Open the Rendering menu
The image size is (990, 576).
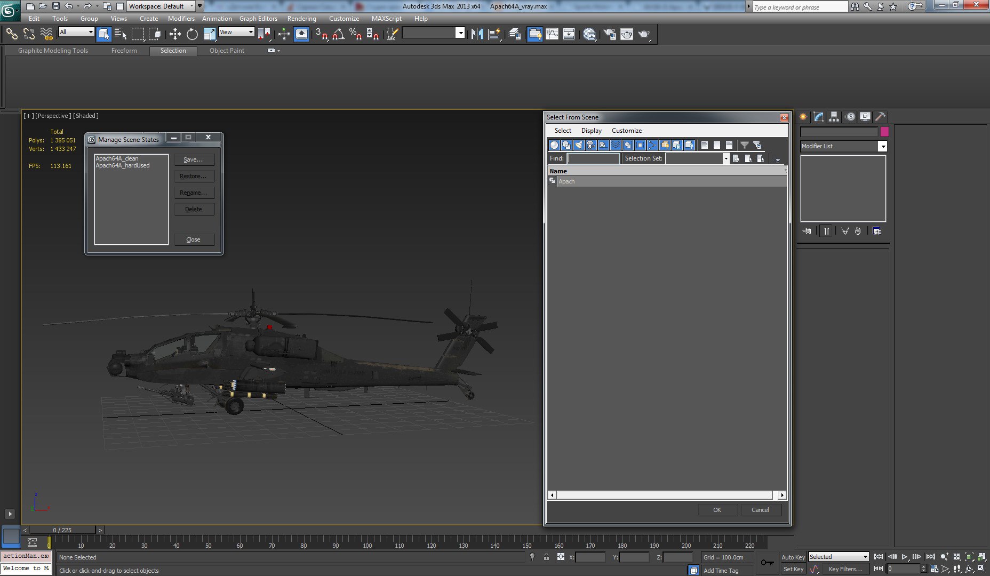pyautogui.click(x=301, y=18)
